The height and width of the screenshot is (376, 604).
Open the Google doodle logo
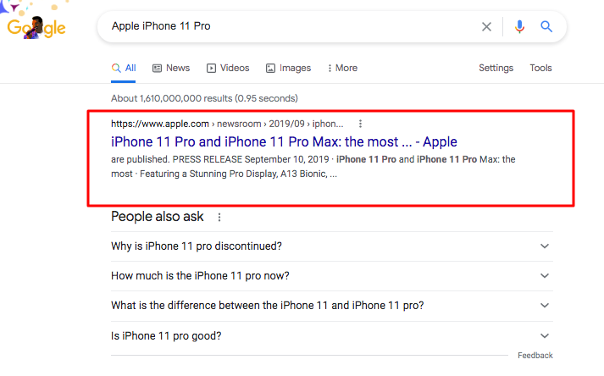36,25
